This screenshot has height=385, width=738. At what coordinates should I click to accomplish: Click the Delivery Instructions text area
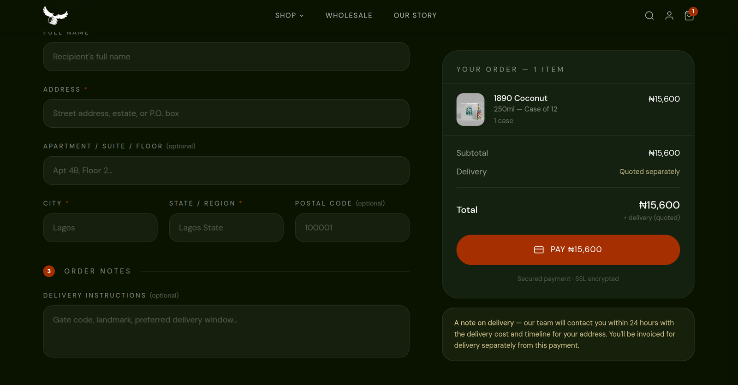coord(226,332)
